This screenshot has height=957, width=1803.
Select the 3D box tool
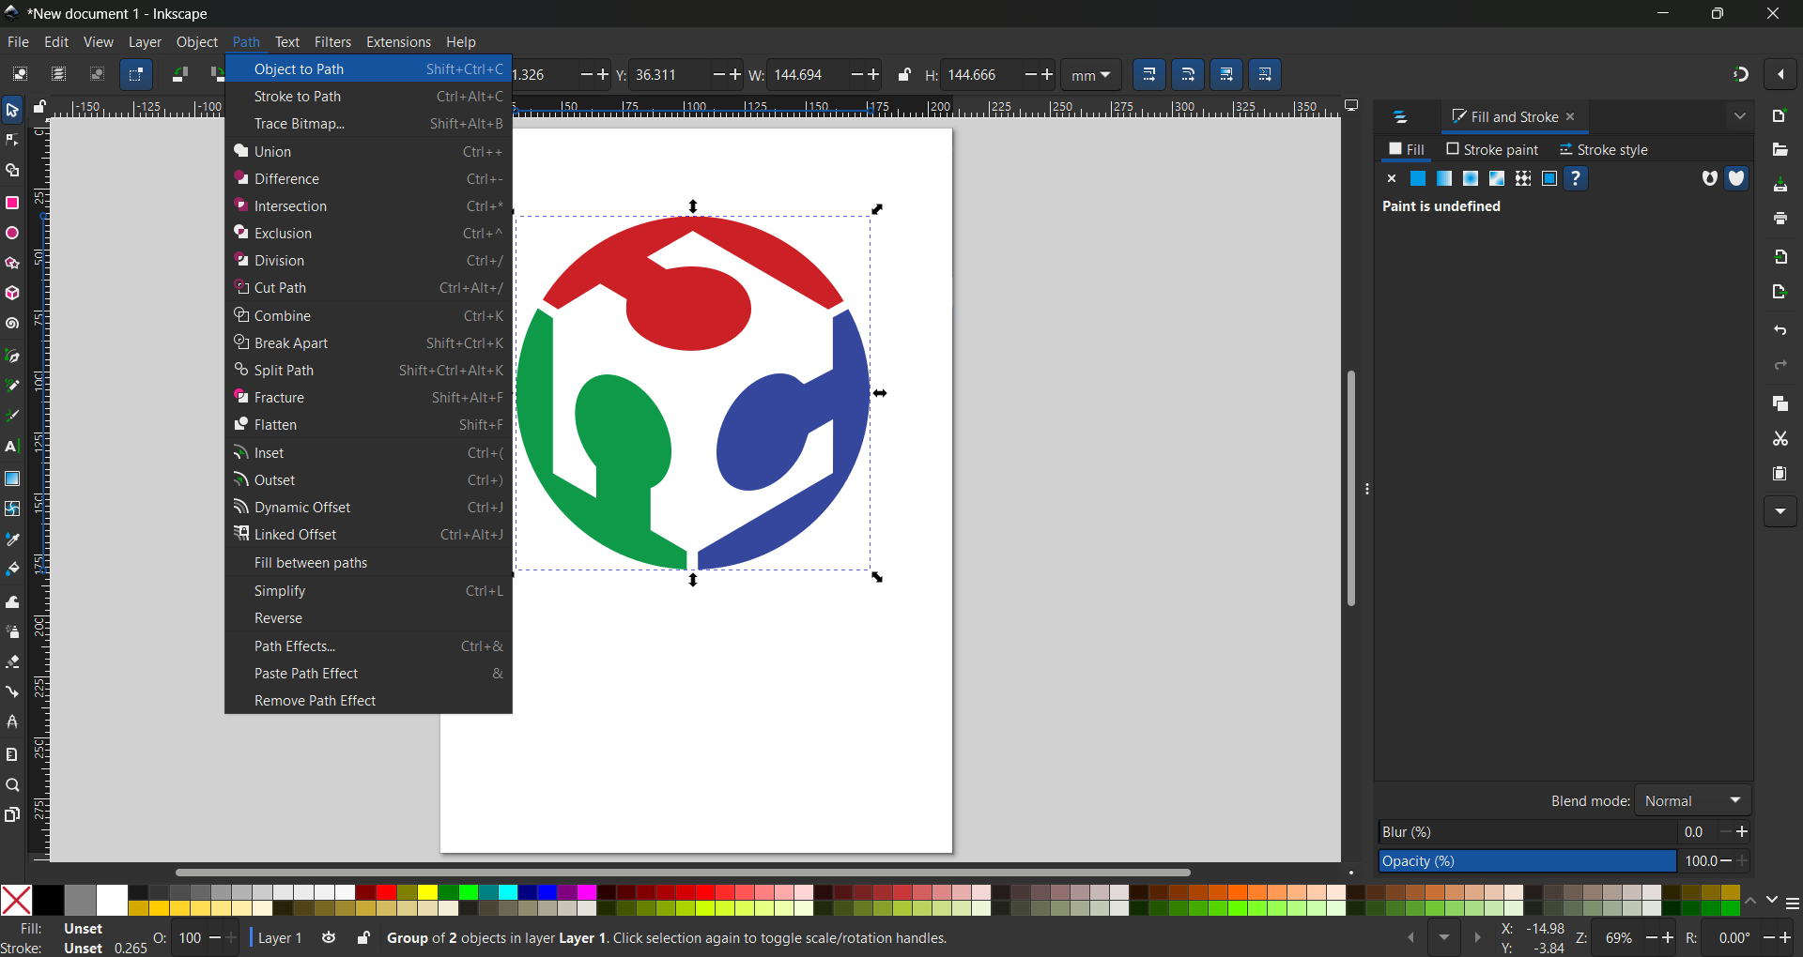[x=12, y=294]
